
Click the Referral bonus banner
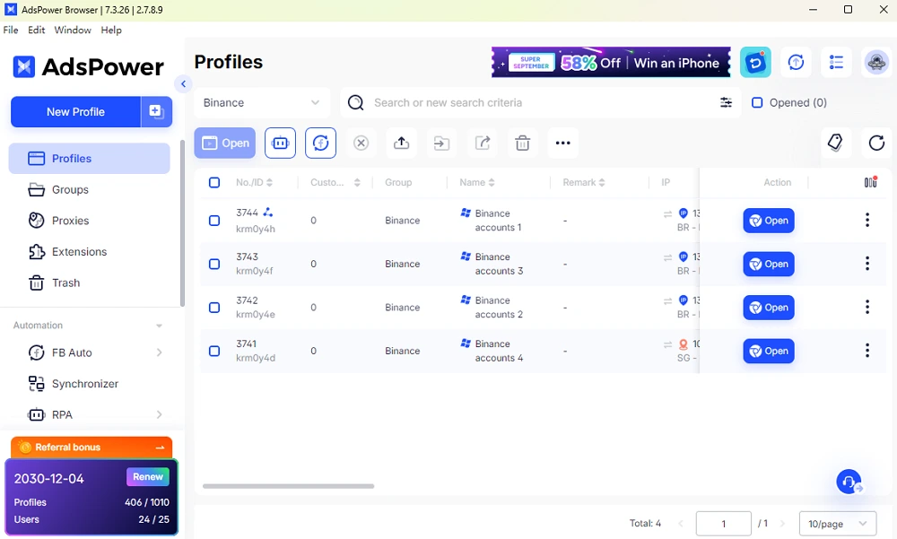pos(91,448)
